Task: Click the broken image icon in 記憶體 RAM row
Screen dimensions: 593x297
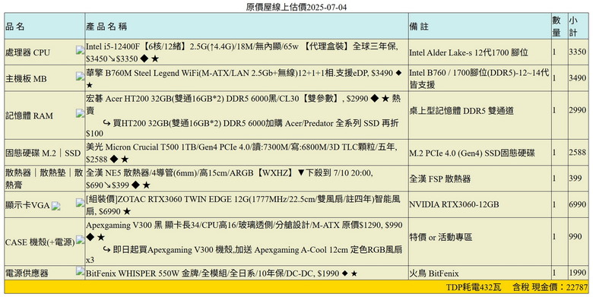Action: pyautogui.click(x=80, y=113)
